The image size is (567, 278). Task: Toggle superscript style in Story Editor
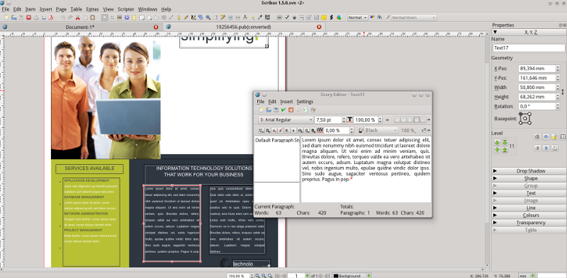tap(281, 130)
